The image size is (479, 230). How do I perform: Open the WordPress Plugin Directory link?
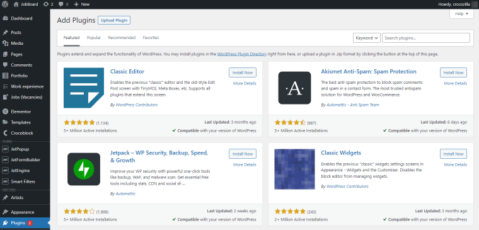242,54
